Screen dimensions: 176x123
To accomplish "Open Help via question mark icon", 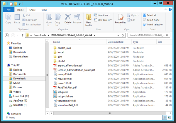I will point(170,9).
